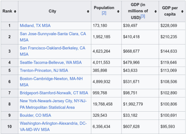
Task: Open GDP footnote reference [3]
Action: click(x=143, y=16)
